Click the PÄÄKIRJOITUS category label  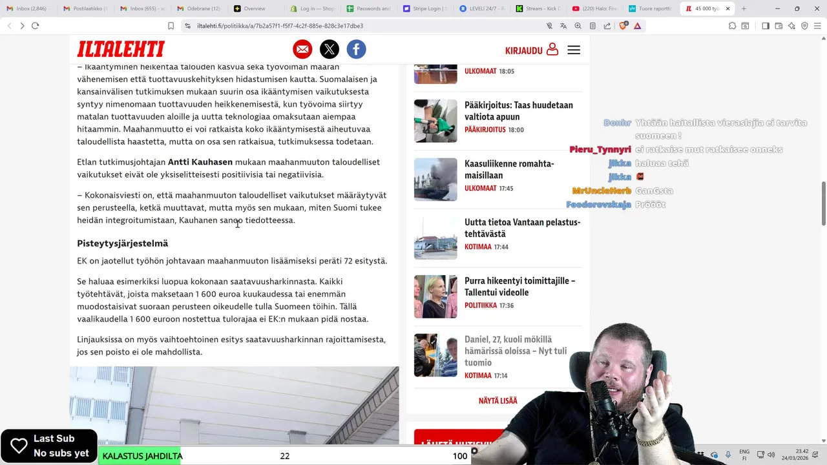[x=485, y=130]
